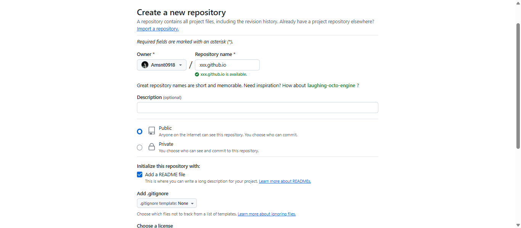Focus the Repository name text field
The height and width of the screenshot is (228, 521).
227,65
